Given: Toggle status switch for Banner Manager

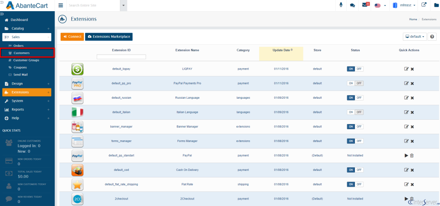Looking at the screenshot, I should pyautogui.click(x=355, y=127).
